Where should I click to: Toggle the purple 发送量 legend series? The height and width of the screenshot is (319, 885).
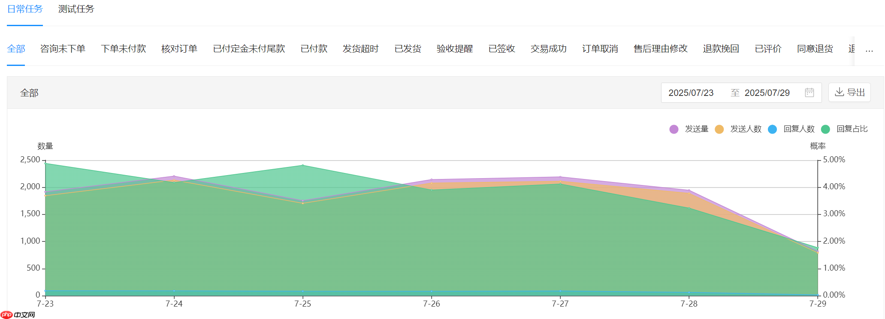tap(689, 129)
